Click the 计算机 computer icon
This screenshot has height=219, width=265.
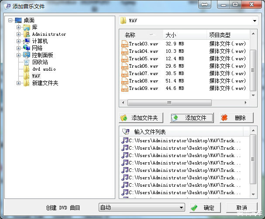pyautogui.click(x=27, y=41)
